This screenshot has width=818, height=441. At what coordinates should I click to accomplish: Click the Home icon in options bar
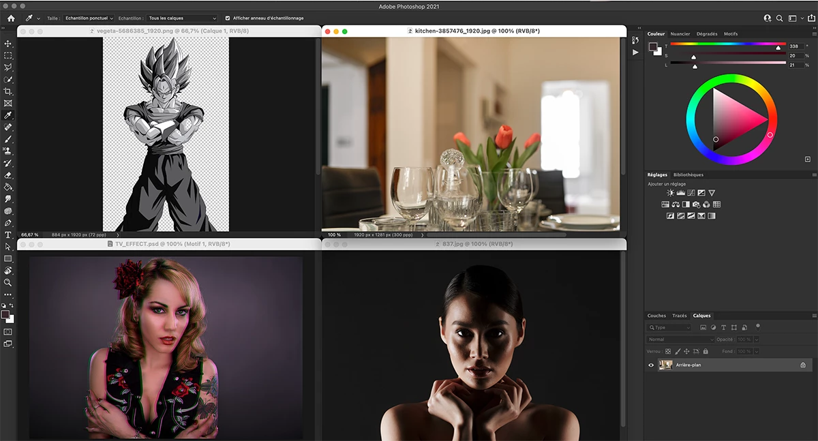tap(10, 18)
